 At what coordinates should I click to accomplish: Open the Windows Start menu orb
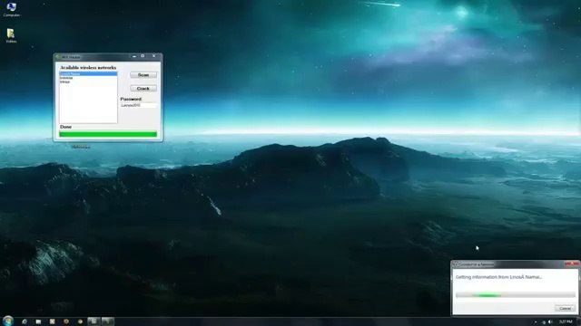point(8,321)
